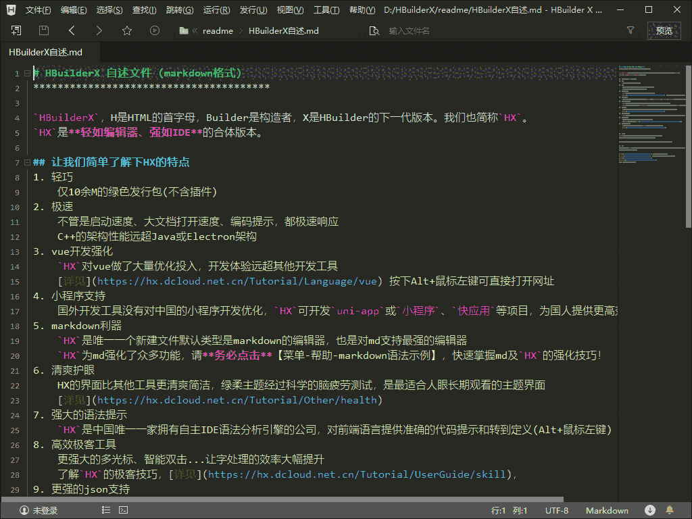Create a new file
692x519 pixels.
pyautogui.click(x=17, y=30)
